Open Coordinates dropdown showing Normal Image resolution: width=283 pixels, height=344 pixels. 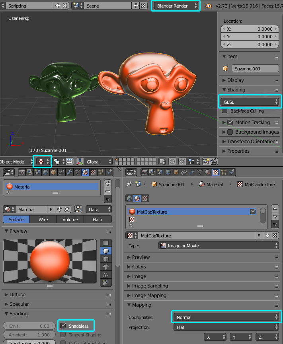click(226, 317)
